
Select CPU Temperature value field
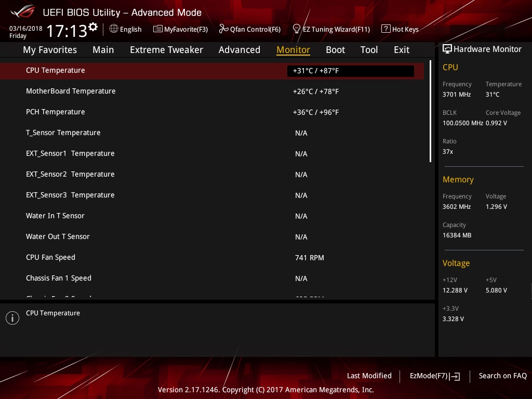351,71
